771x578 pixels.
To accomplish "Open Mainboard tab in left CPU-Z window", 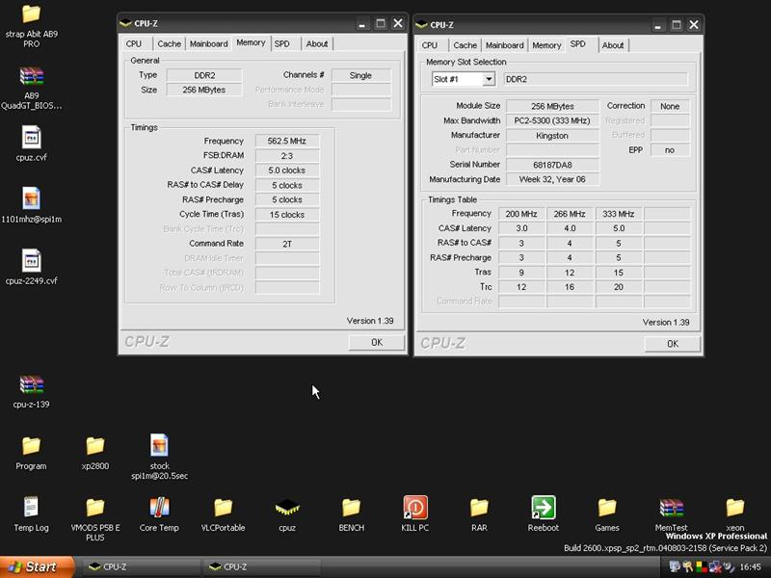I will (x=208, y=43).
